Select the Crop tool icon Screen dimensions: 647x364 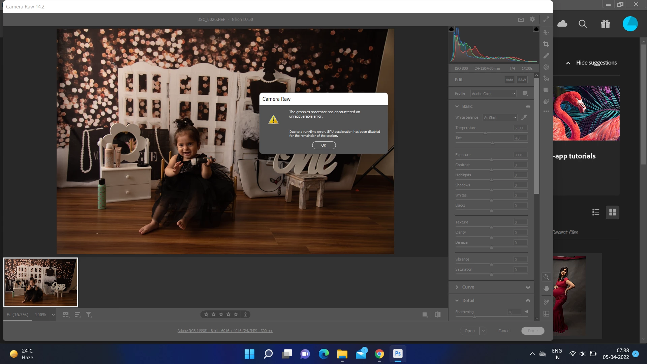pyautogui.click(x=546, y=44)
